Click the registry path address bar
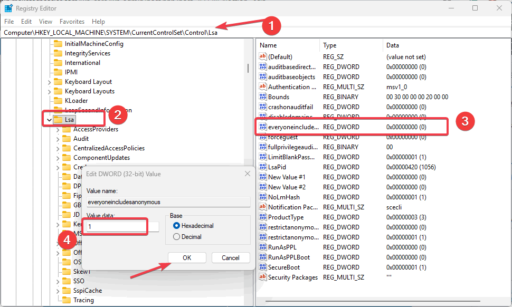The height and width of the screenshot is (307, 512). (x=255, y=33)
